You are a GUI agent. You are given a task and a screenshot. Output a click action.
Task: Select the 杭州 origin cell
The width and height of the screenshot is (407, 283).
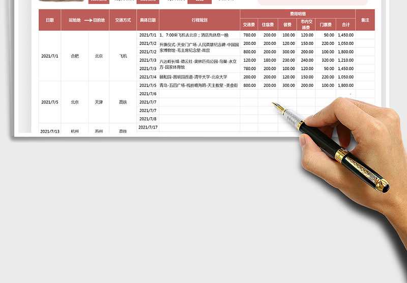[x=75, y=131]
